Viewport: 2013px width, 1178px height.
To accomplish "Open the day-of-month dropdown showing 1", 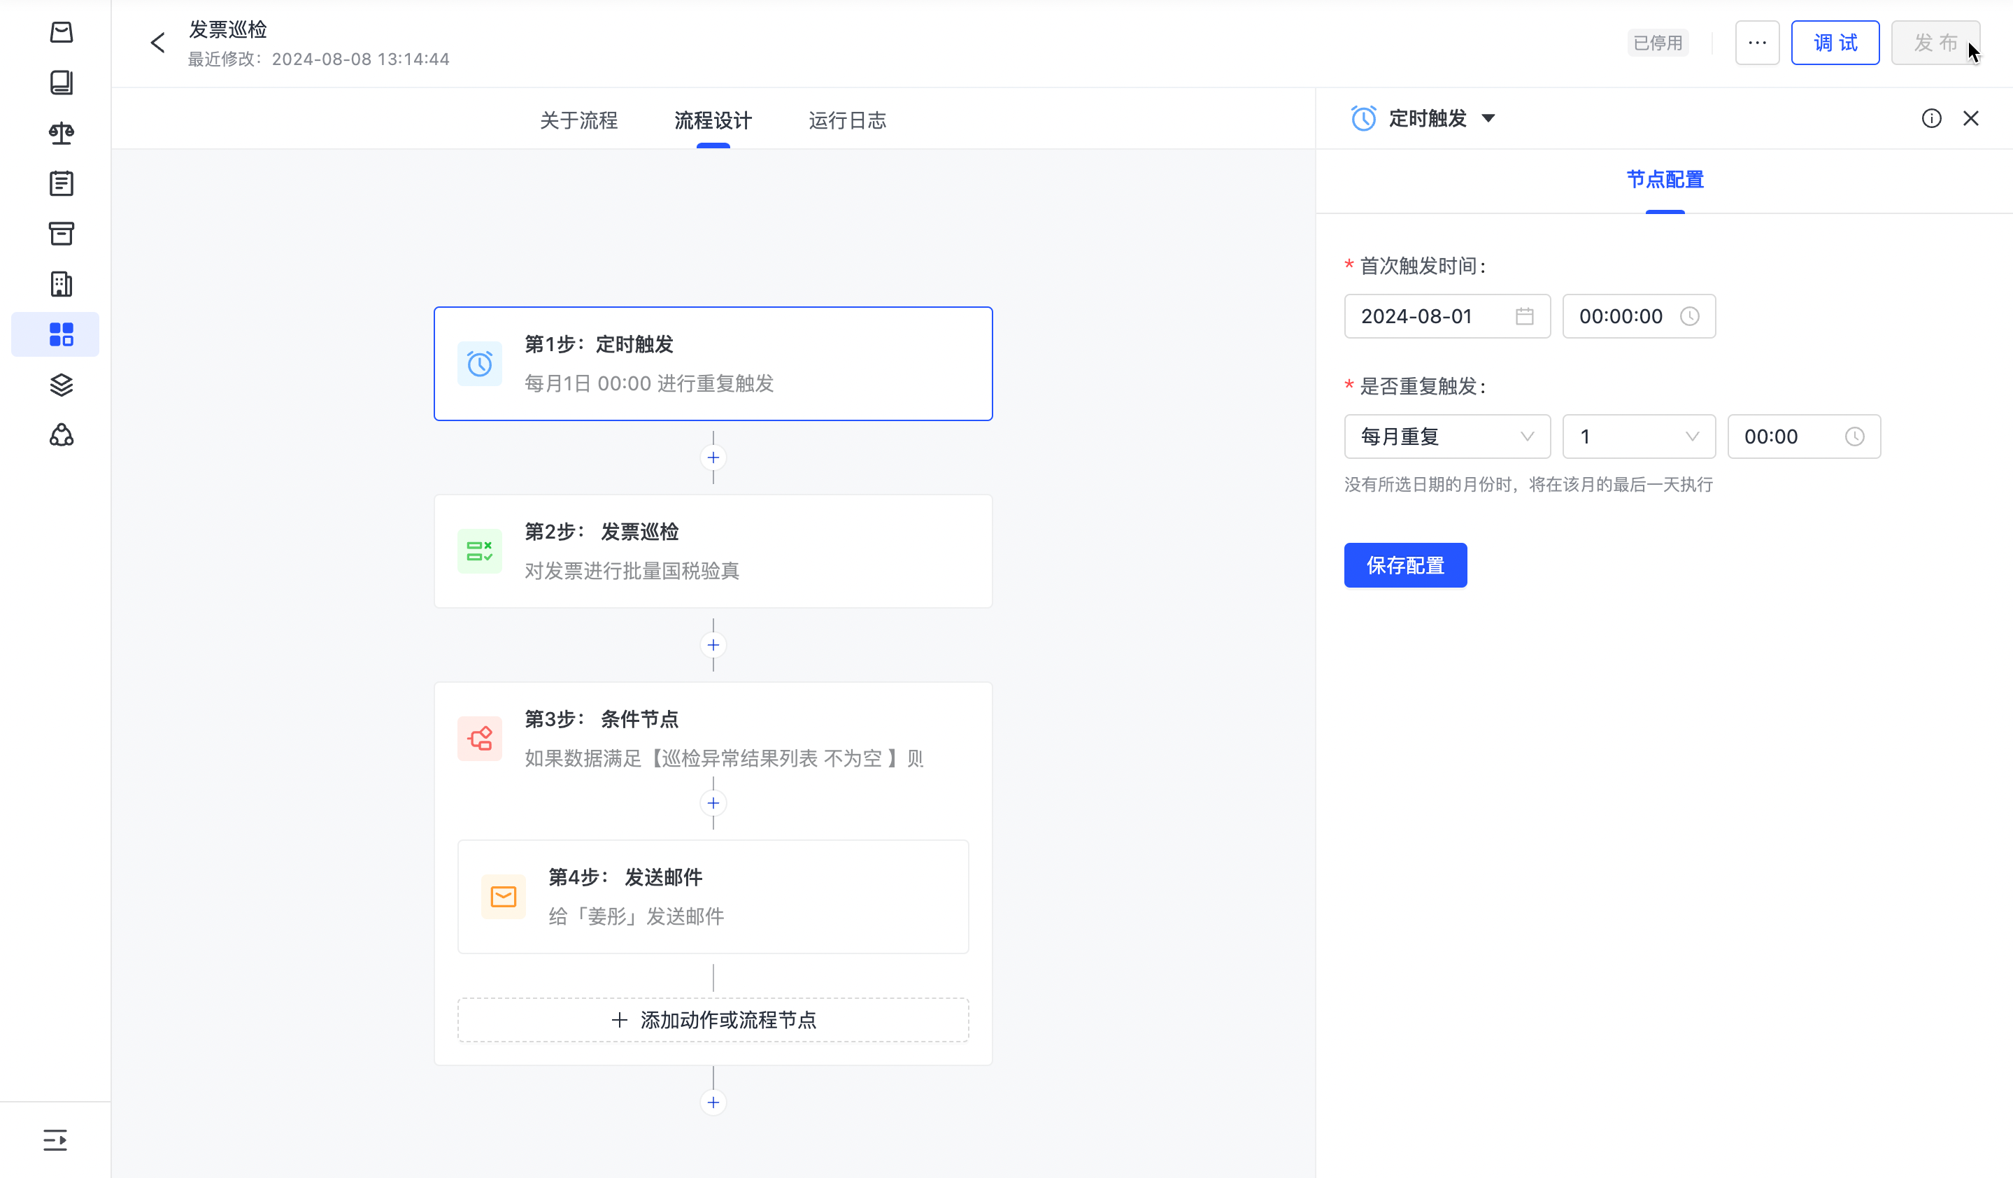I will [1638, 436].
